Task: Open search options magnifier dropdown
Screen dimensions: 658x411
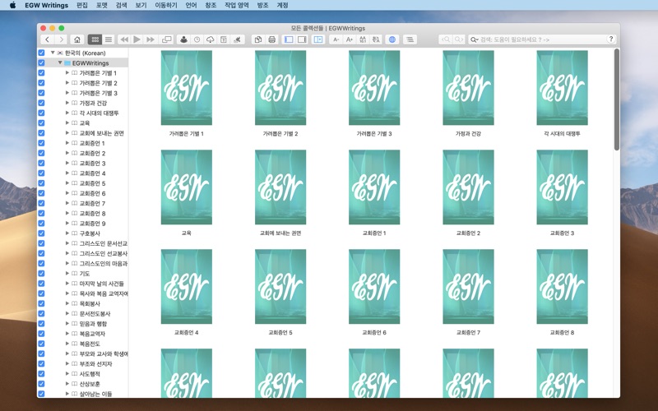Action: [x=475, y=39]
